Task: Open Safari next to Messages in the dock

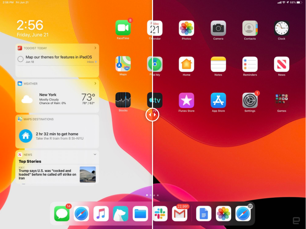Action: pos(81,214)
